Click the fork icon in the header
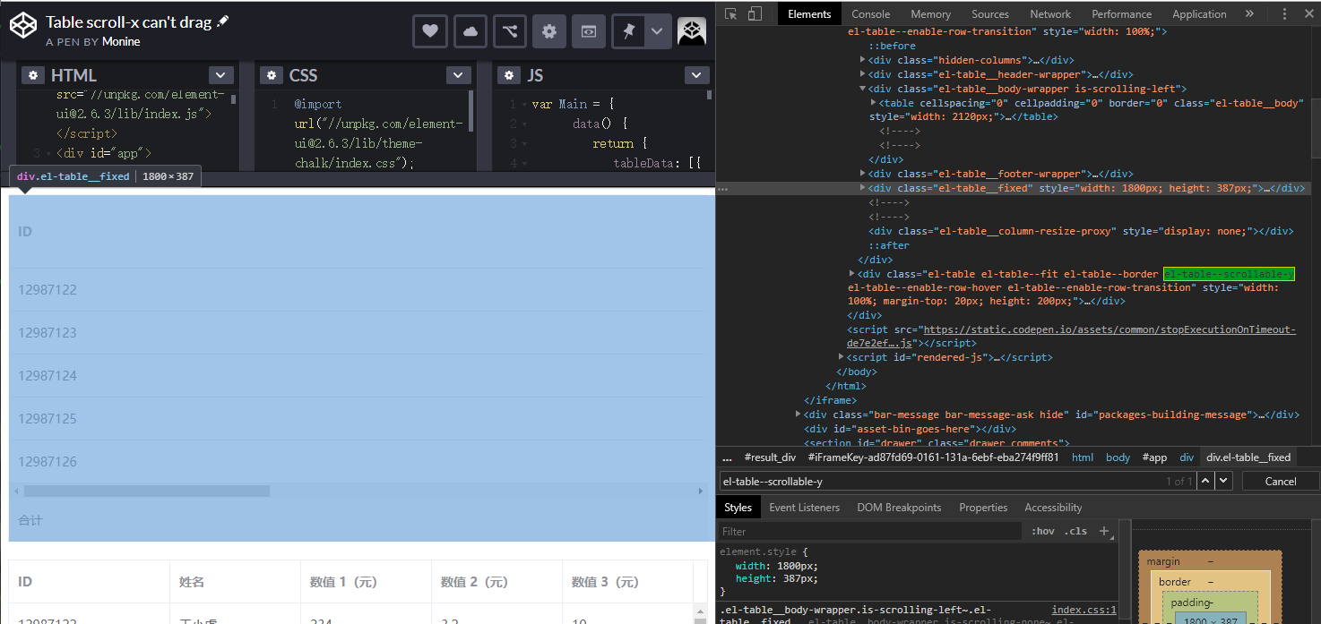 point(509,30)
